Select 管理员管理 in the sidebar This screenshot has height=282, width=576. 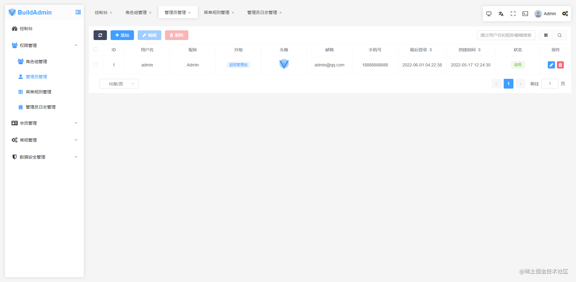click(x=44, y=77)
